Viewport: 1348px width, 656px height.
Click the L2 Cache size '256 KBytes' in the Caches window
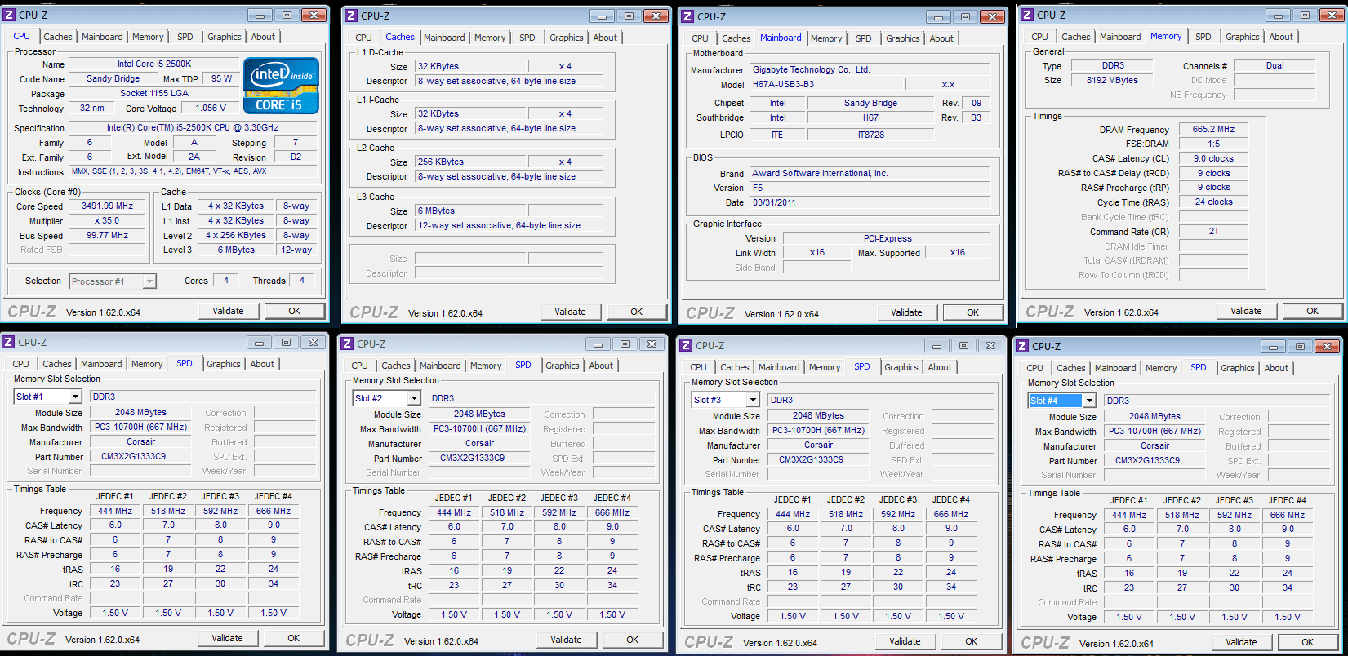click(x=469, y=162)
